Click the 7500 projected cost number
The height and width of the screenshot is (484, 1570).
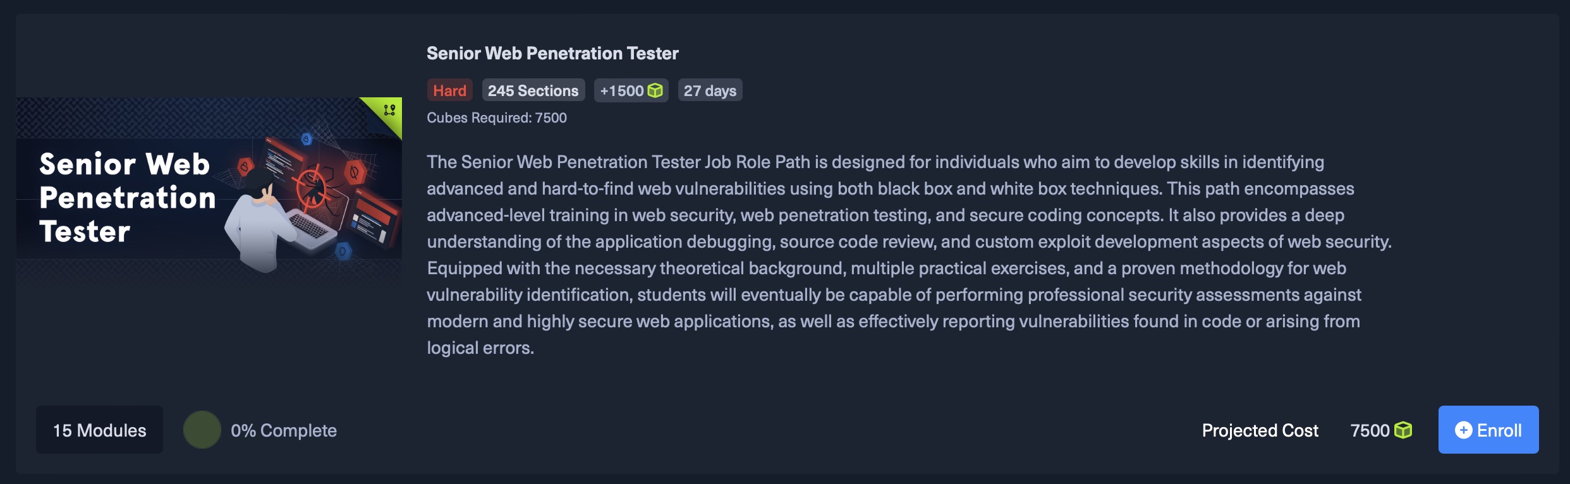1369,430
